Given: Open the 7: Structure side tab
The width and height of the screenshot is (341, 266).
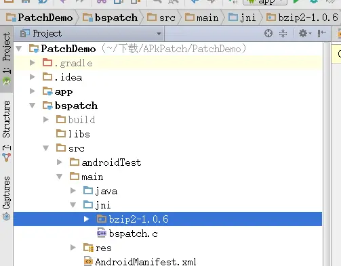Looking at the screenshot, I should click(7, 131).
